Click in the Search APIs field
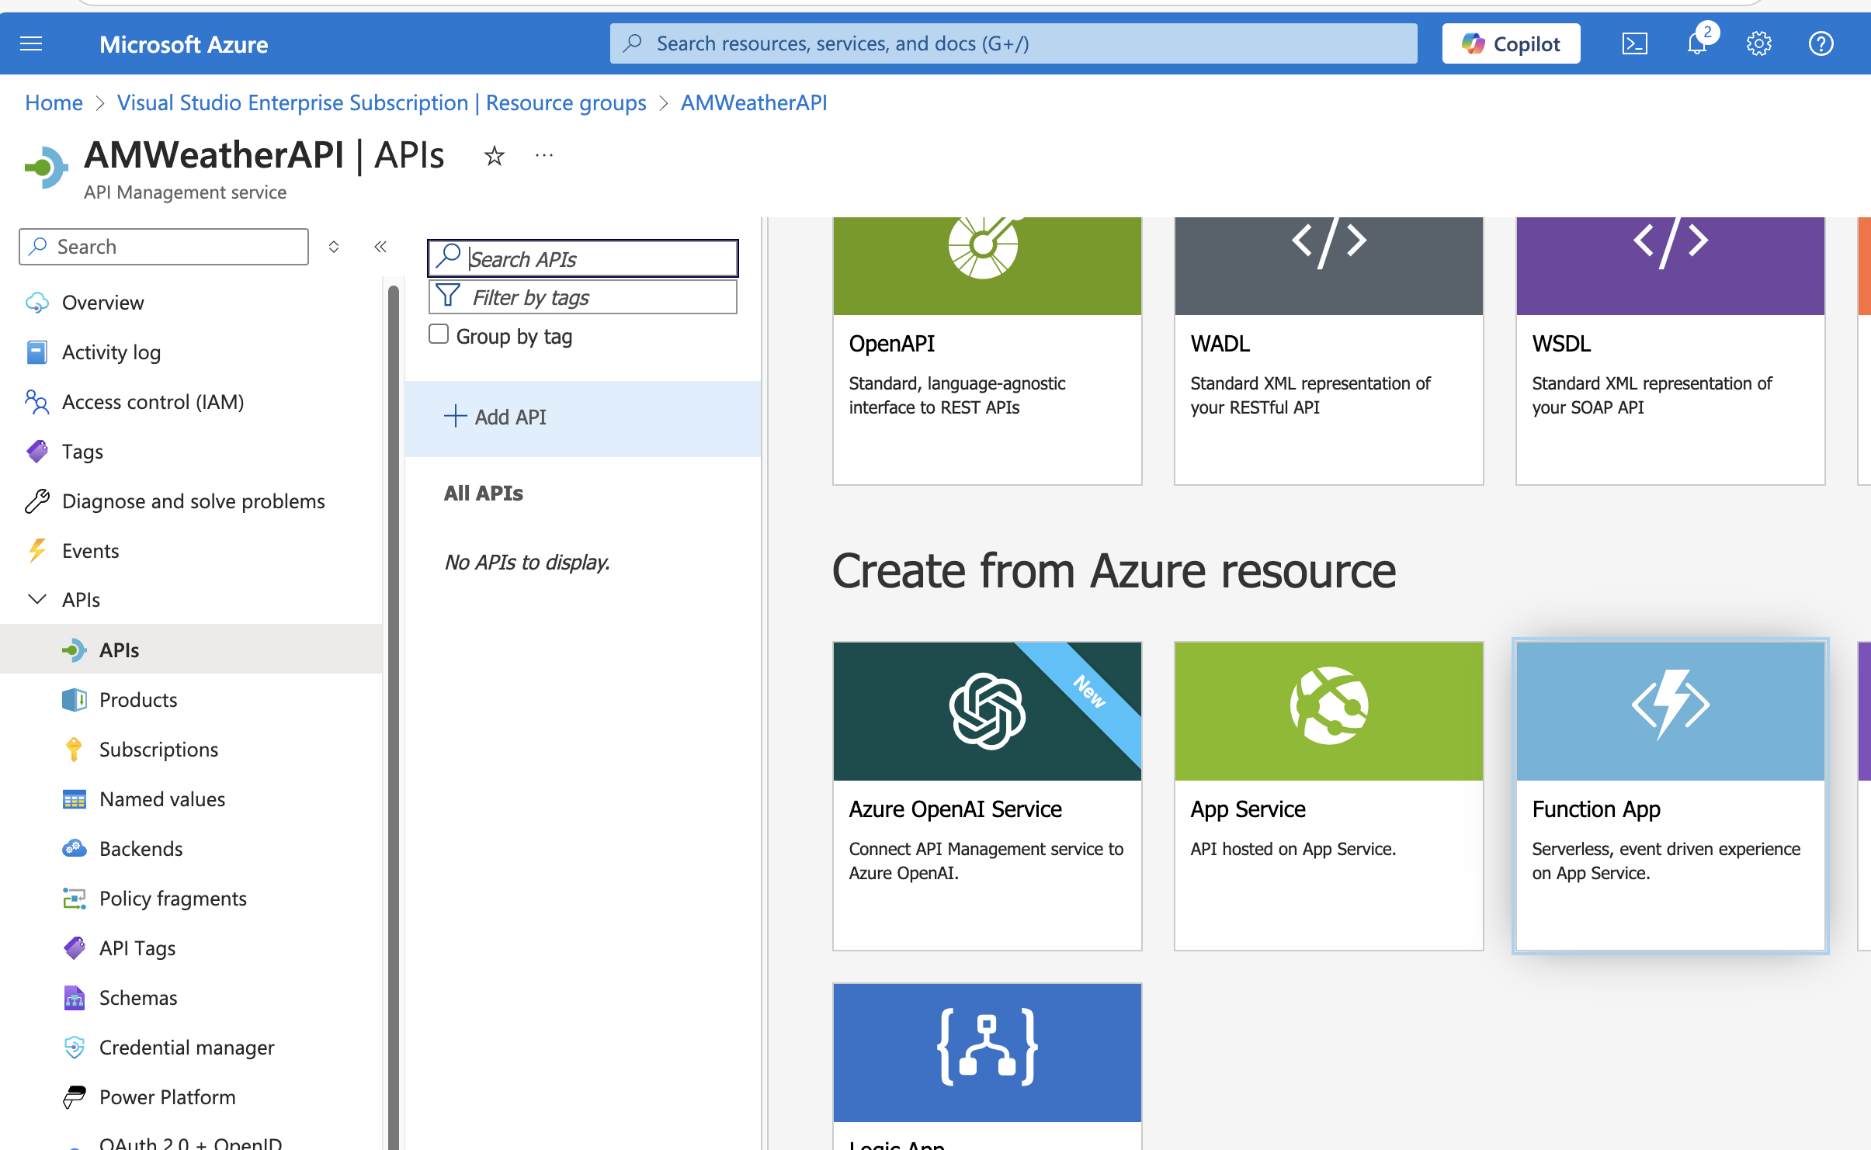This screenshot has height=1150, width=1871. pos(582,258)
